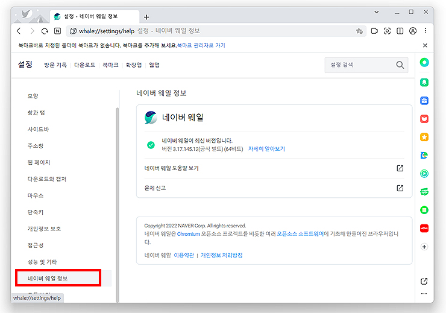Click the toolbar icon left of the capture icon
This screenshot has height=313, width=446.
[374, 31]
